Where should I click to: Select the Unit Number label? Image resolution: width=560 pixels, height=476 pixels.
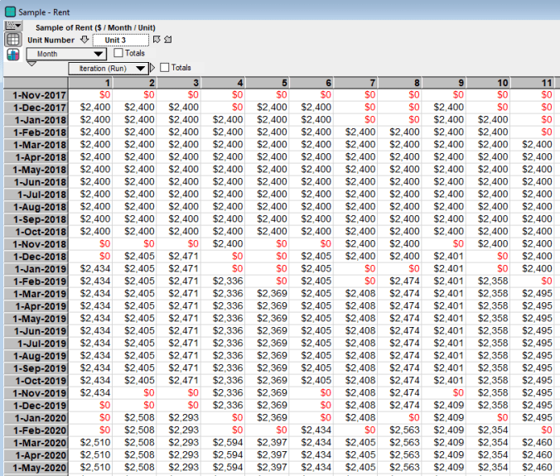tap(51, 40)
